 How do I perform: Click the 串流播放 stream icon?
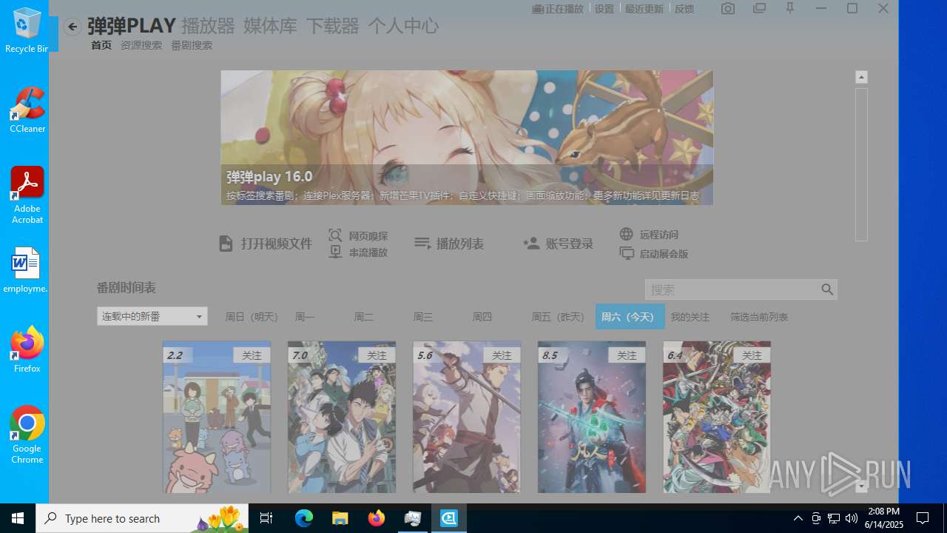point(335,252)
